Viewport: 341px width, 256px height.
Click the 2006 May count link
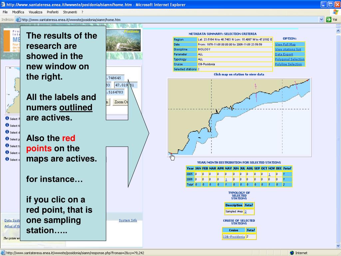click(226, 180)
